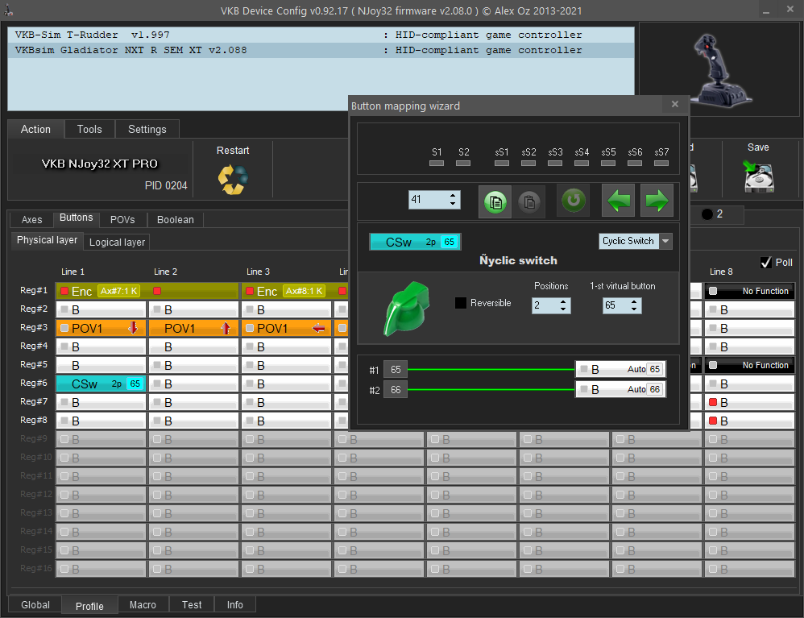Click the green knob cyclic switch image
This screenshot has height=618, width=804.
click(406, 309)
